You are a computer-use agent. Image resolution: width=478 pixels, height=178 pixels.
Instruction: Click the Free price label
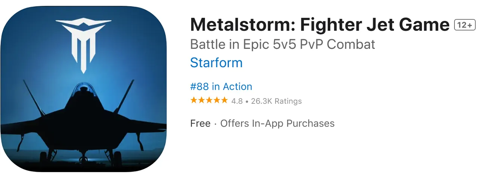200,124
